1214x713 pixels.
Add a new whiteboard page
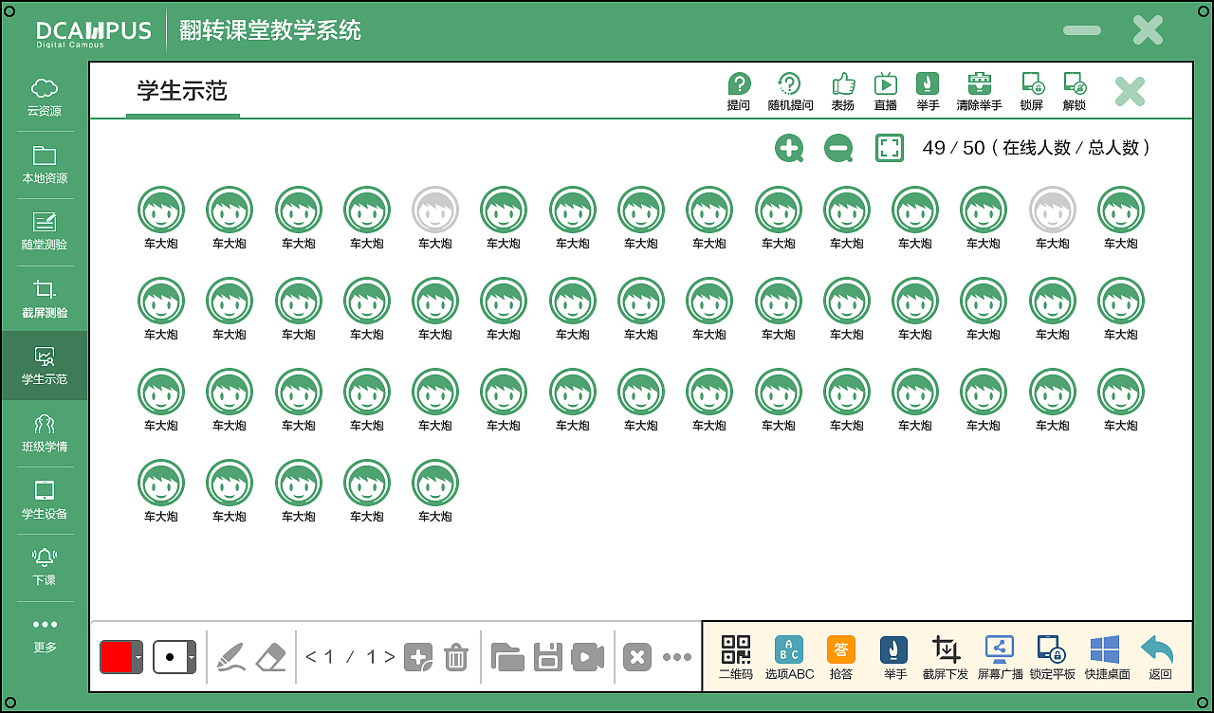tap(418, 657)
